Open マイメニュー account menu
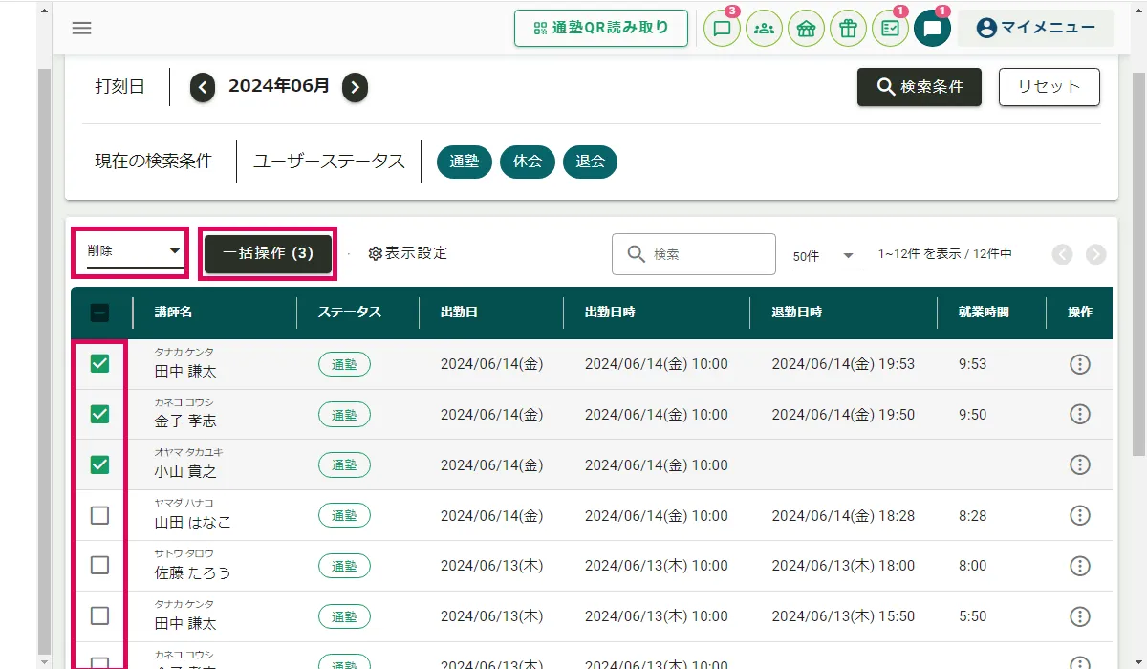Viewport: 1147px width, 669px height. pyautogui.click(x=1035, y=28)
